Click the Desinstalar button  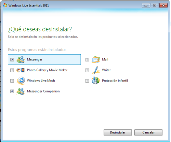118,132
